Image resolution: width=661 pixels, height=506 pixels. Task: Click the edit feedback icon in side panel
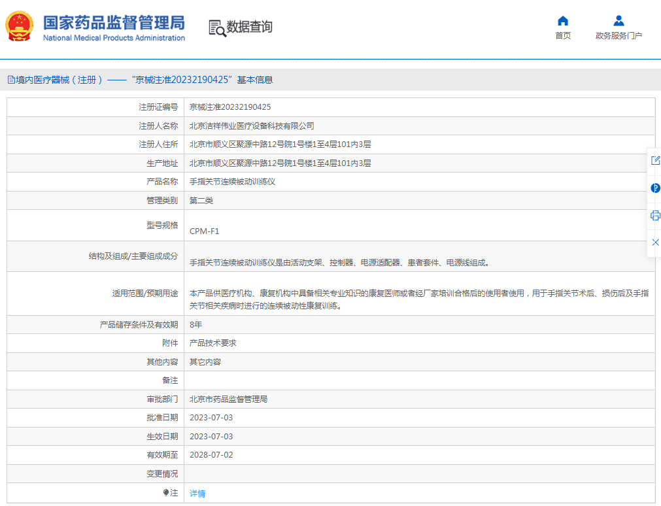coord(656,160)
